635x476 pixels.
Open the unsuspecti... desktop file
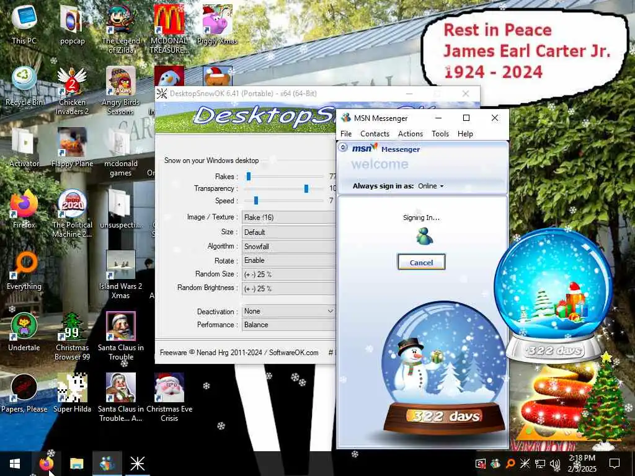[121, 208]
